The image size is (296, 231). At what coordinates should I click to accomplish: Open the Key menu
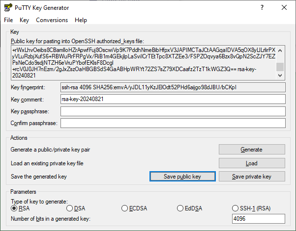25,20
